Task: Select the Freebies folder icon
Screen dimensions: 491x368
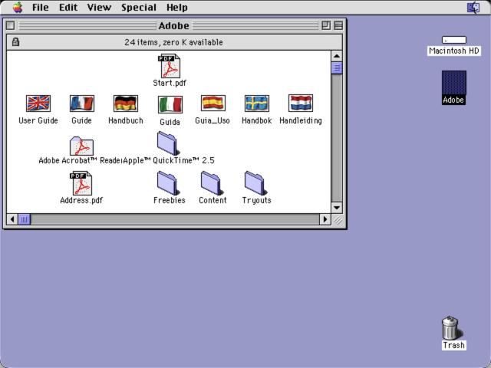Action: pos(168,183)
